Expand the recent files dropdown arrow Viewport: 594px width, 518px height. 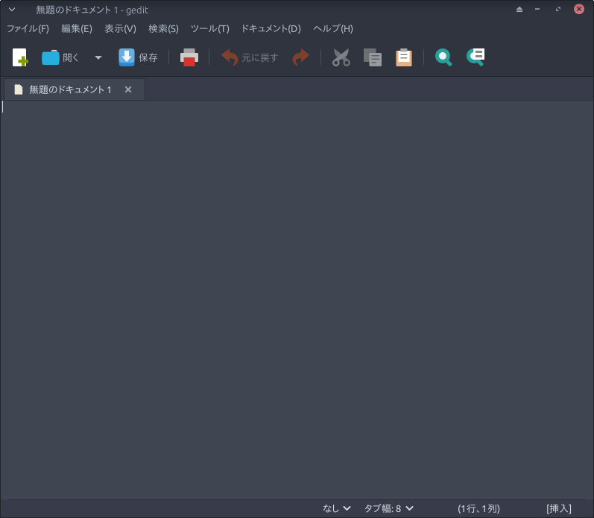pos(98,57)
